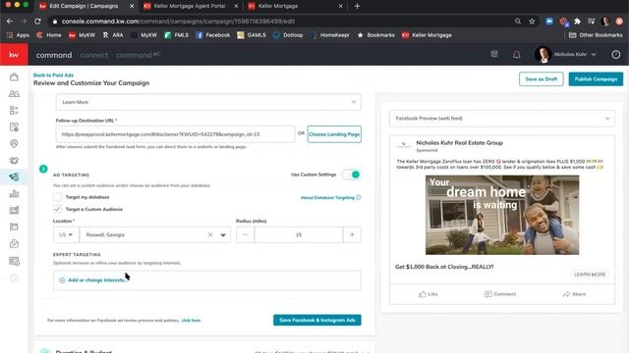Toggle Use Custom Settings switch
Image resolution: width=629 pixels, height=353 pixels.
click(352, 175)
